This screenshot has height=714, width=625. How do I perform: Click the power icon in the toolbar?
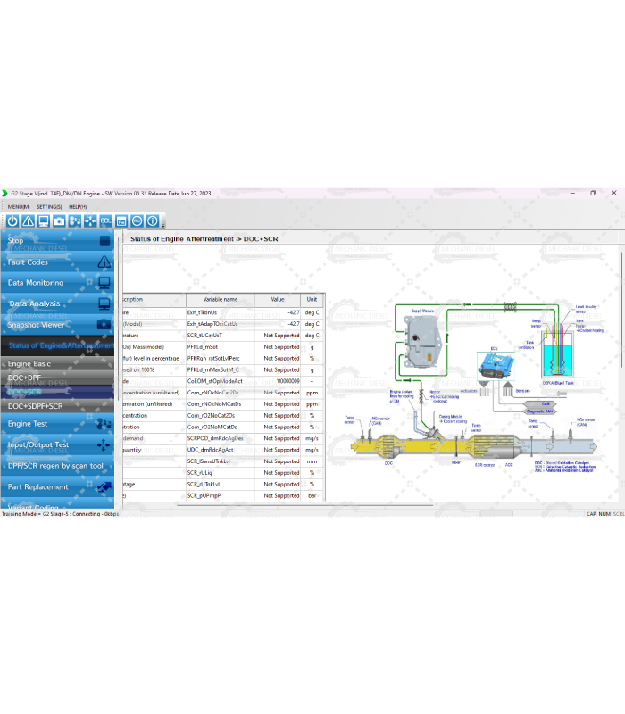point(12,221)
